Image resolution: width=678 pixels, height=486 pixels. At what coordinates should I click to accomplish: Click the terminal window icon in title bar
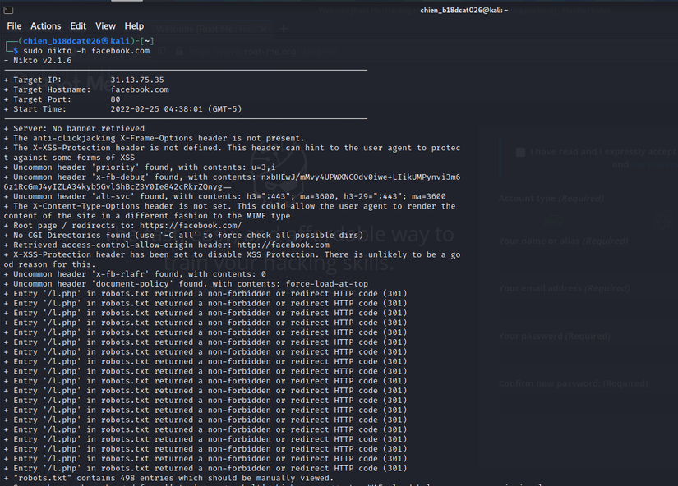[x=8, y=10]
